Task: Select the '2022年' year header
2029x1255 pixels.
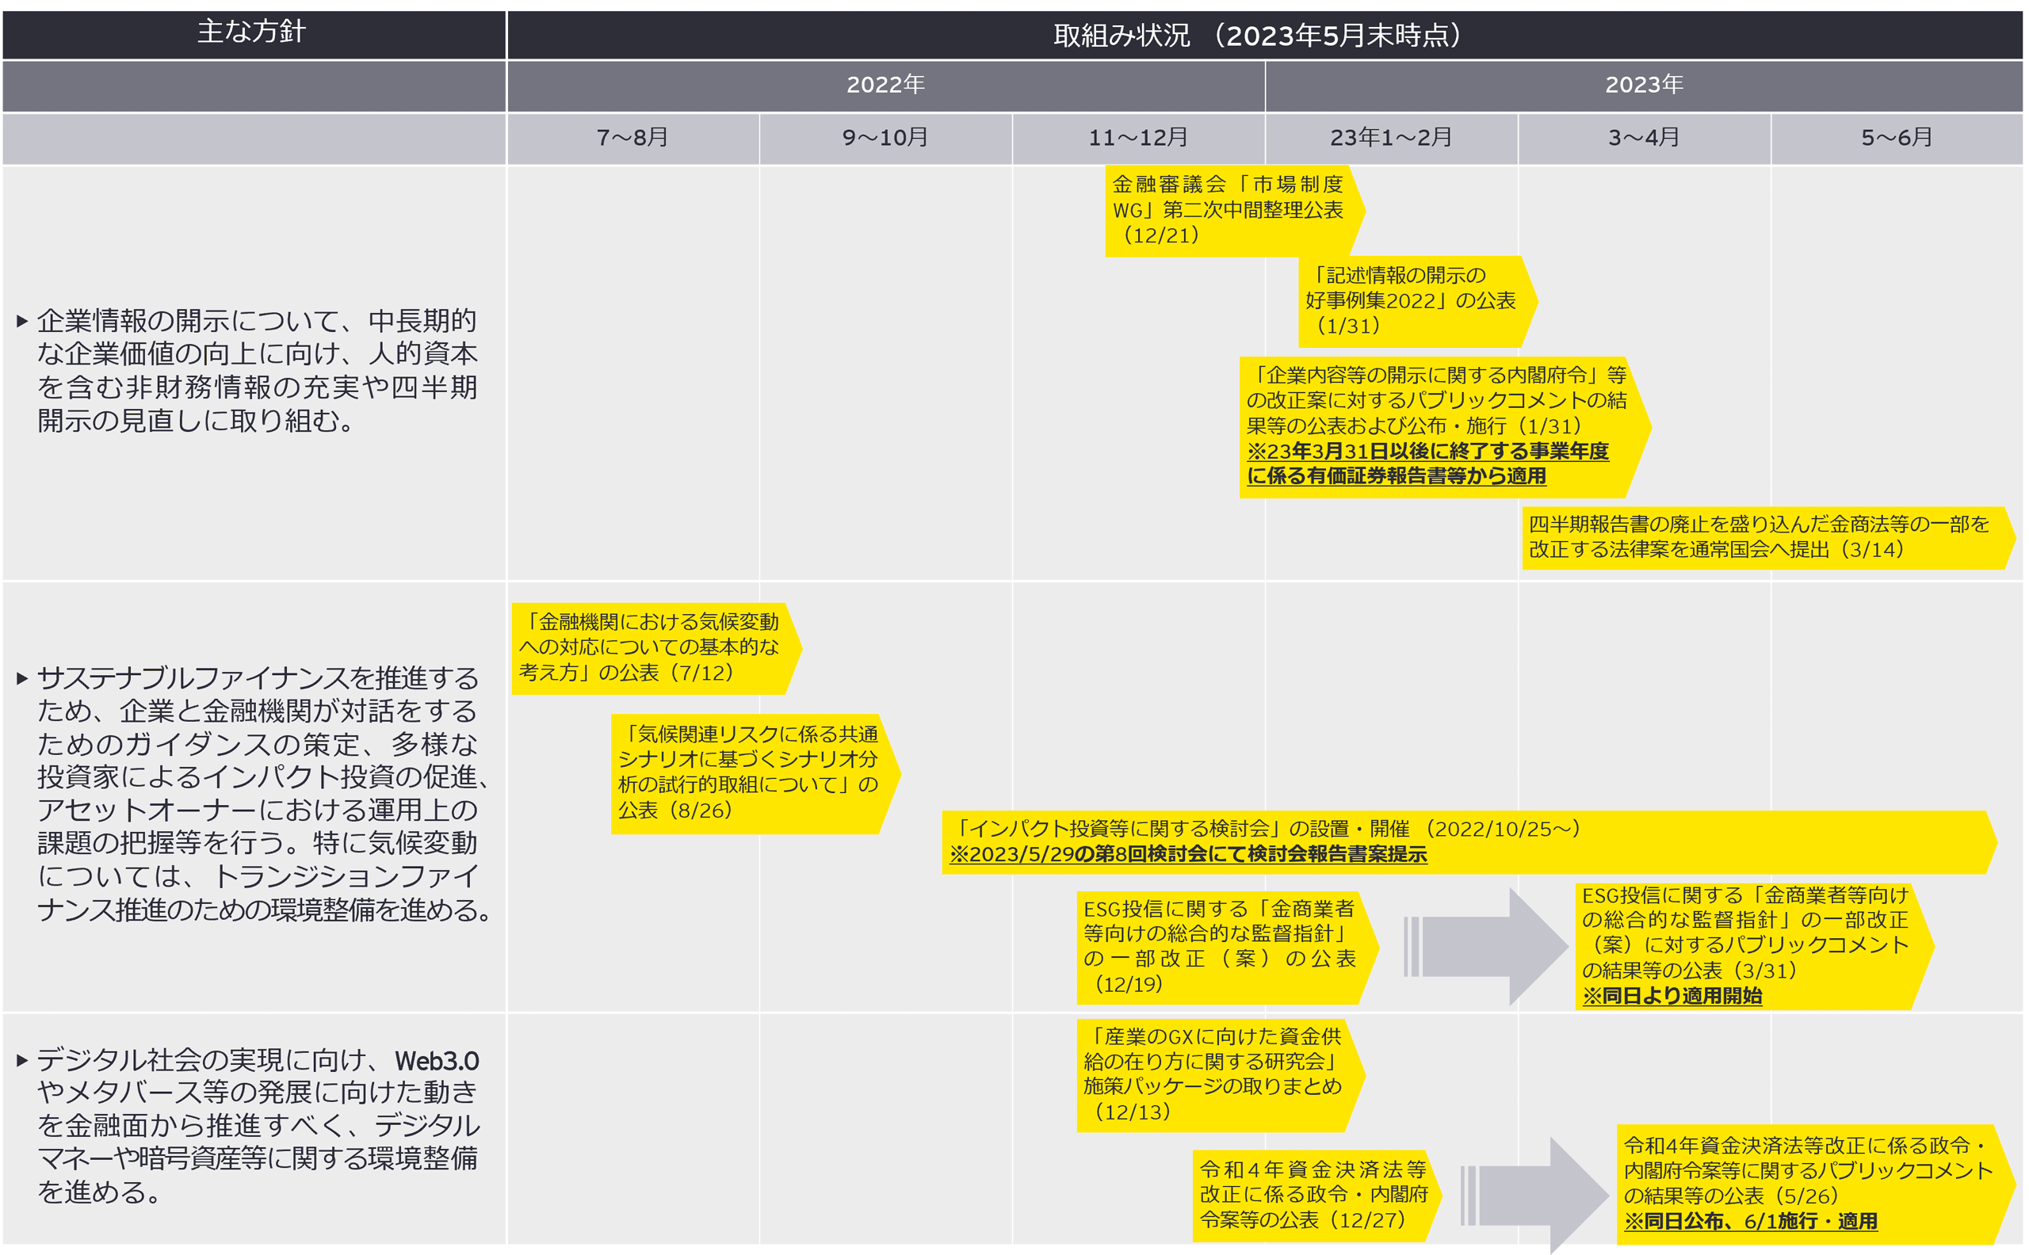Action: click(886, 85)
